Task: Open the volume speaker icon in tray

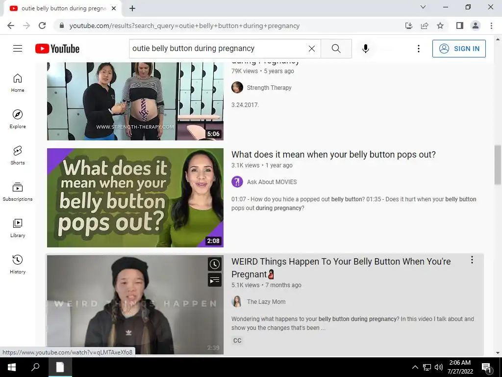Action: tap(439, 367)
